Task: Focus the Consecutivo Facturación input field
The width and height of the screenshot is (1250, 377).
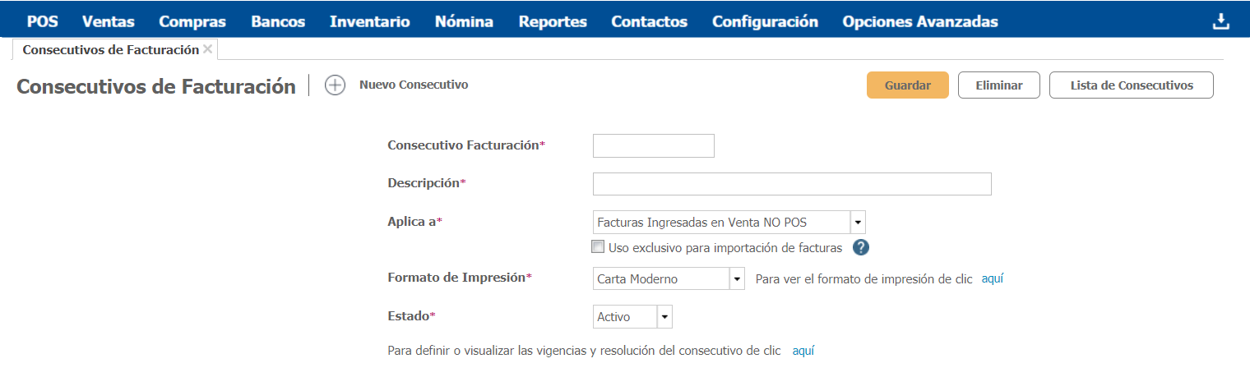Action: (x=653, y=145)
